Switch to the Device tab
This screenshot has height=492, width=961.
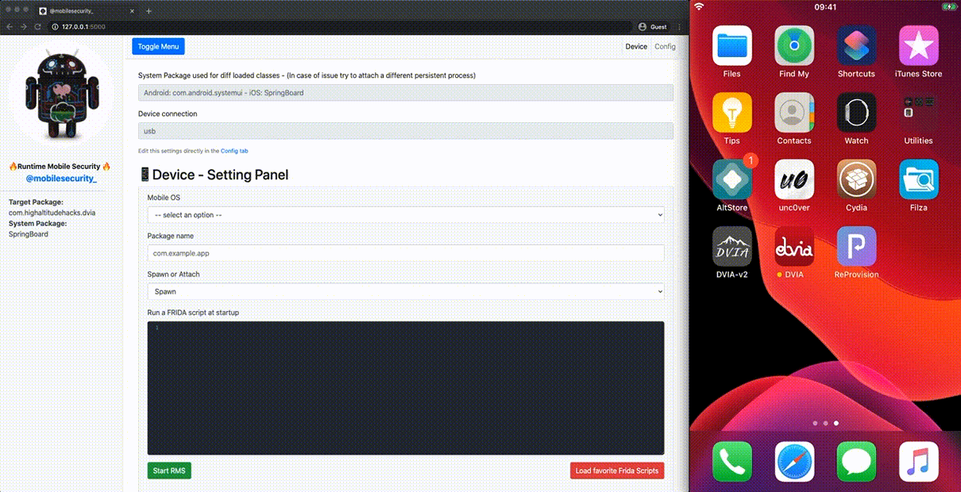click(x=636, y=47)
